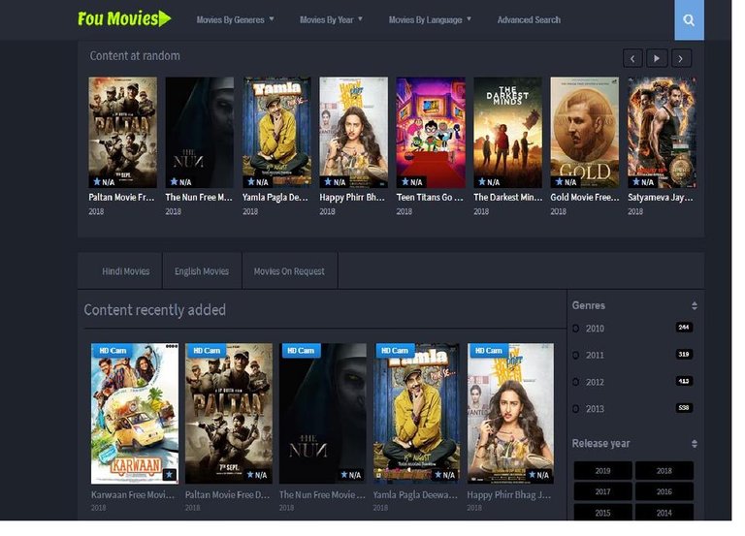Click HD Cam badge on recently added Nun
Screen dimensions: 745x536
point(301,350)
